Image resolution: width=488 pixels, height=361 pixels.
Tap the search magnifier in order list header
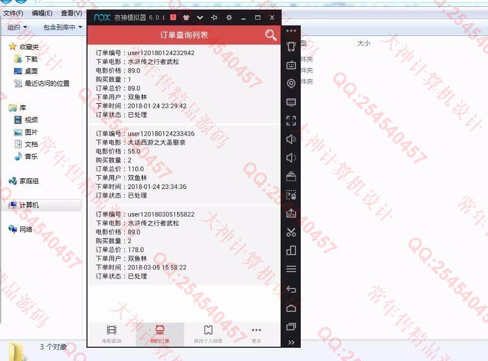click(x=271, y=35)
